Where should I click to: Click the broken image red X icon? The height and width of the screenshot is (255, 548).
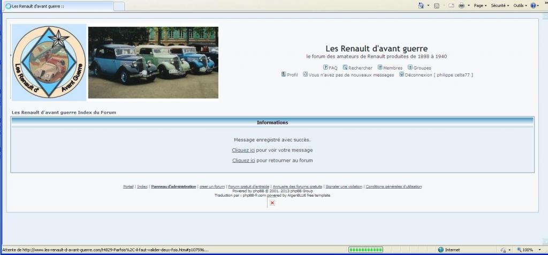point(272,203)
